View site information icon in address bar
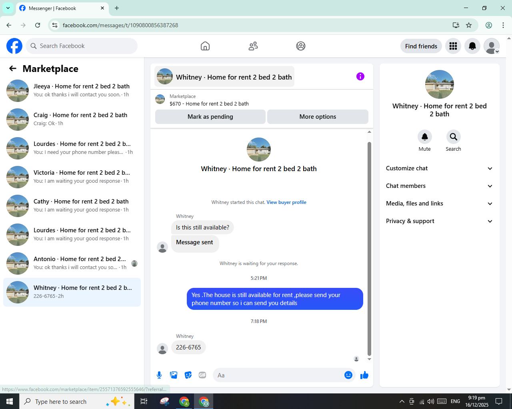 [55, 25]
